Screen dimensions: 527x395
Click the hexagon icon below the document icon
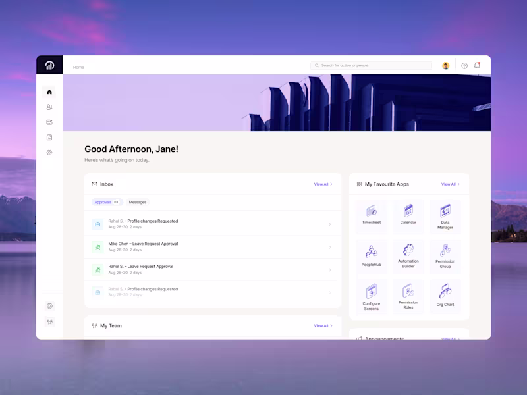pos(49,153)
